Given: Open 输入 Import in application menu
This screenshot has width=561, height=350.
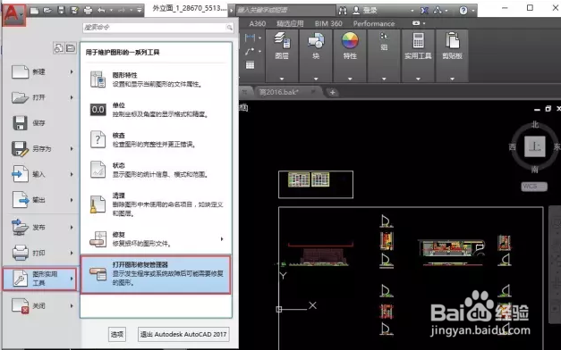Looking at the screenshot, I should tap(41, 174).
